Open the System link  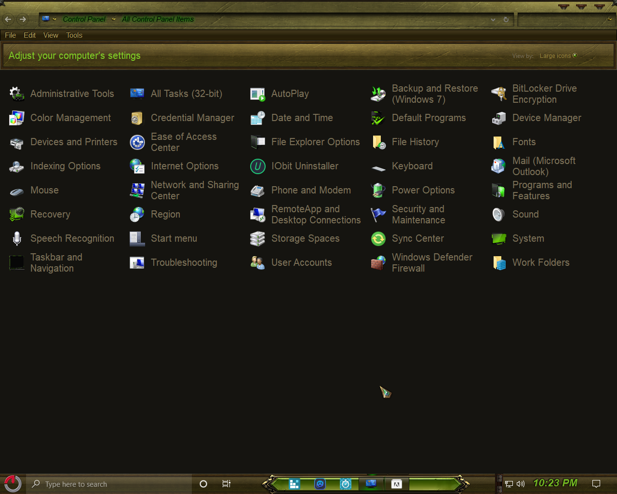pos(528,238)
